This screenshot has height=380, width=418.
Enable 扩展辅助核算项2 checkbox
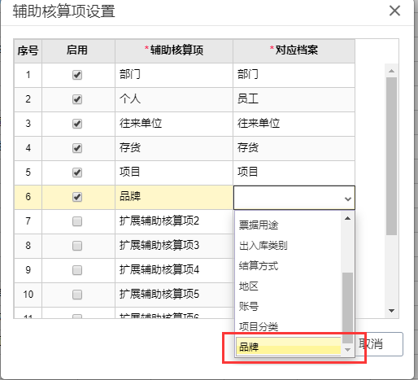77,221
